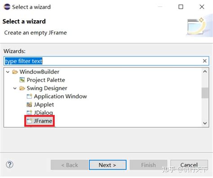The width and height of the screenshot is (213, 178).
Task: Select the JFrame tree entry
Action: [43, 121]
